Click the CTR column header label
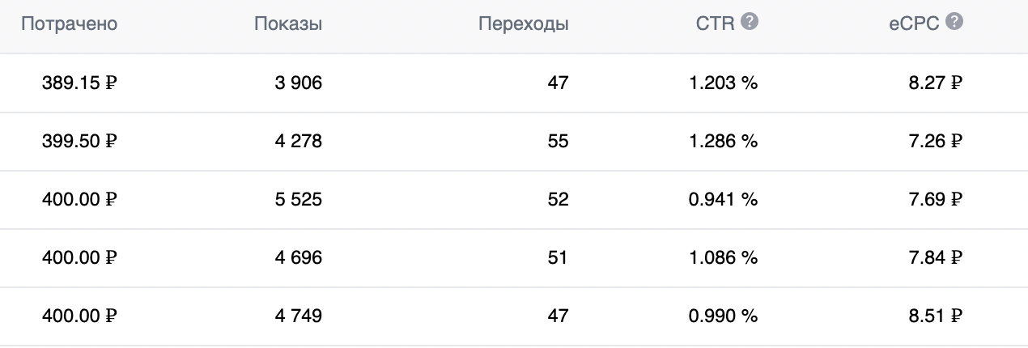Screen dimensions: 1028x348 pyautogui.click(x=715, y=24)
